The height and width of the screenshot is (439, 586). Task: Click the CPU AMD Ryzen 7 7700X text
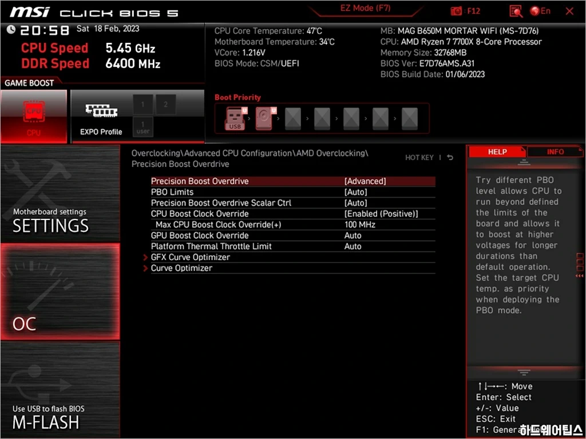pos(461,42)
